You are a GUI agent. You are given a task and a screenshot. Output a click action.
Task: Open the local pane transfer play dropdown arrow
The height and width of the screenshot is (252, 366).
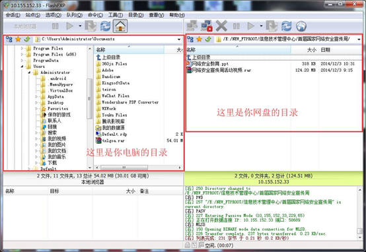80,26
